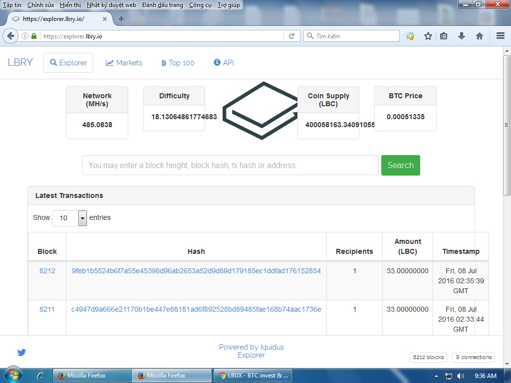Open the downloads arrow icon
The image size is (511, 383).
(x=462, y=36)
